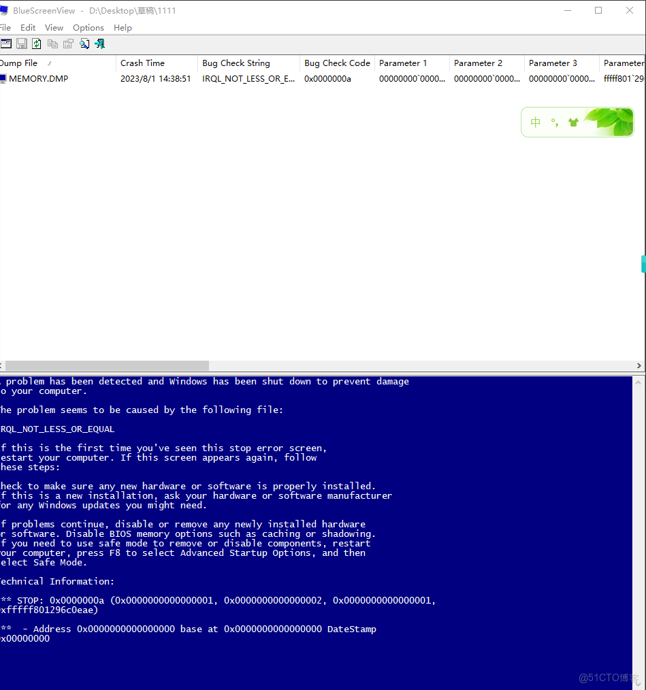This screenshot has width=646, height=690.
Task: Click the horizontal scrollbar right arrow
Action: (x=639, y=365)
